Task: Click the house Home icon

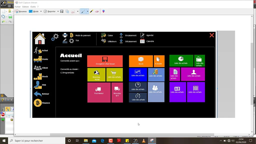Action: (40, 39)
